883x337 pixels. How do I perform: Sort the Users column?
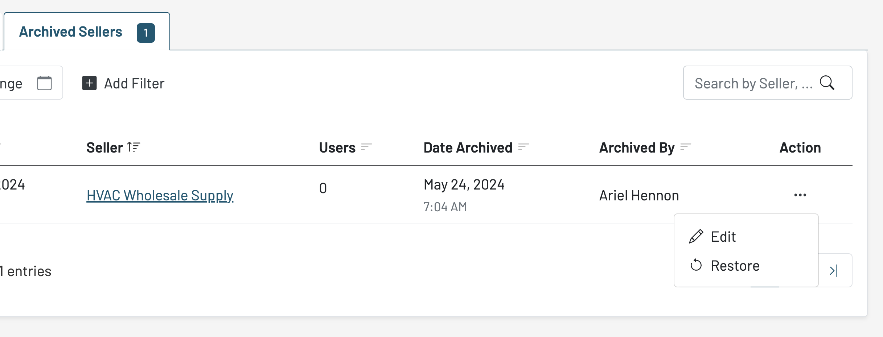click(x=366, y=147)
